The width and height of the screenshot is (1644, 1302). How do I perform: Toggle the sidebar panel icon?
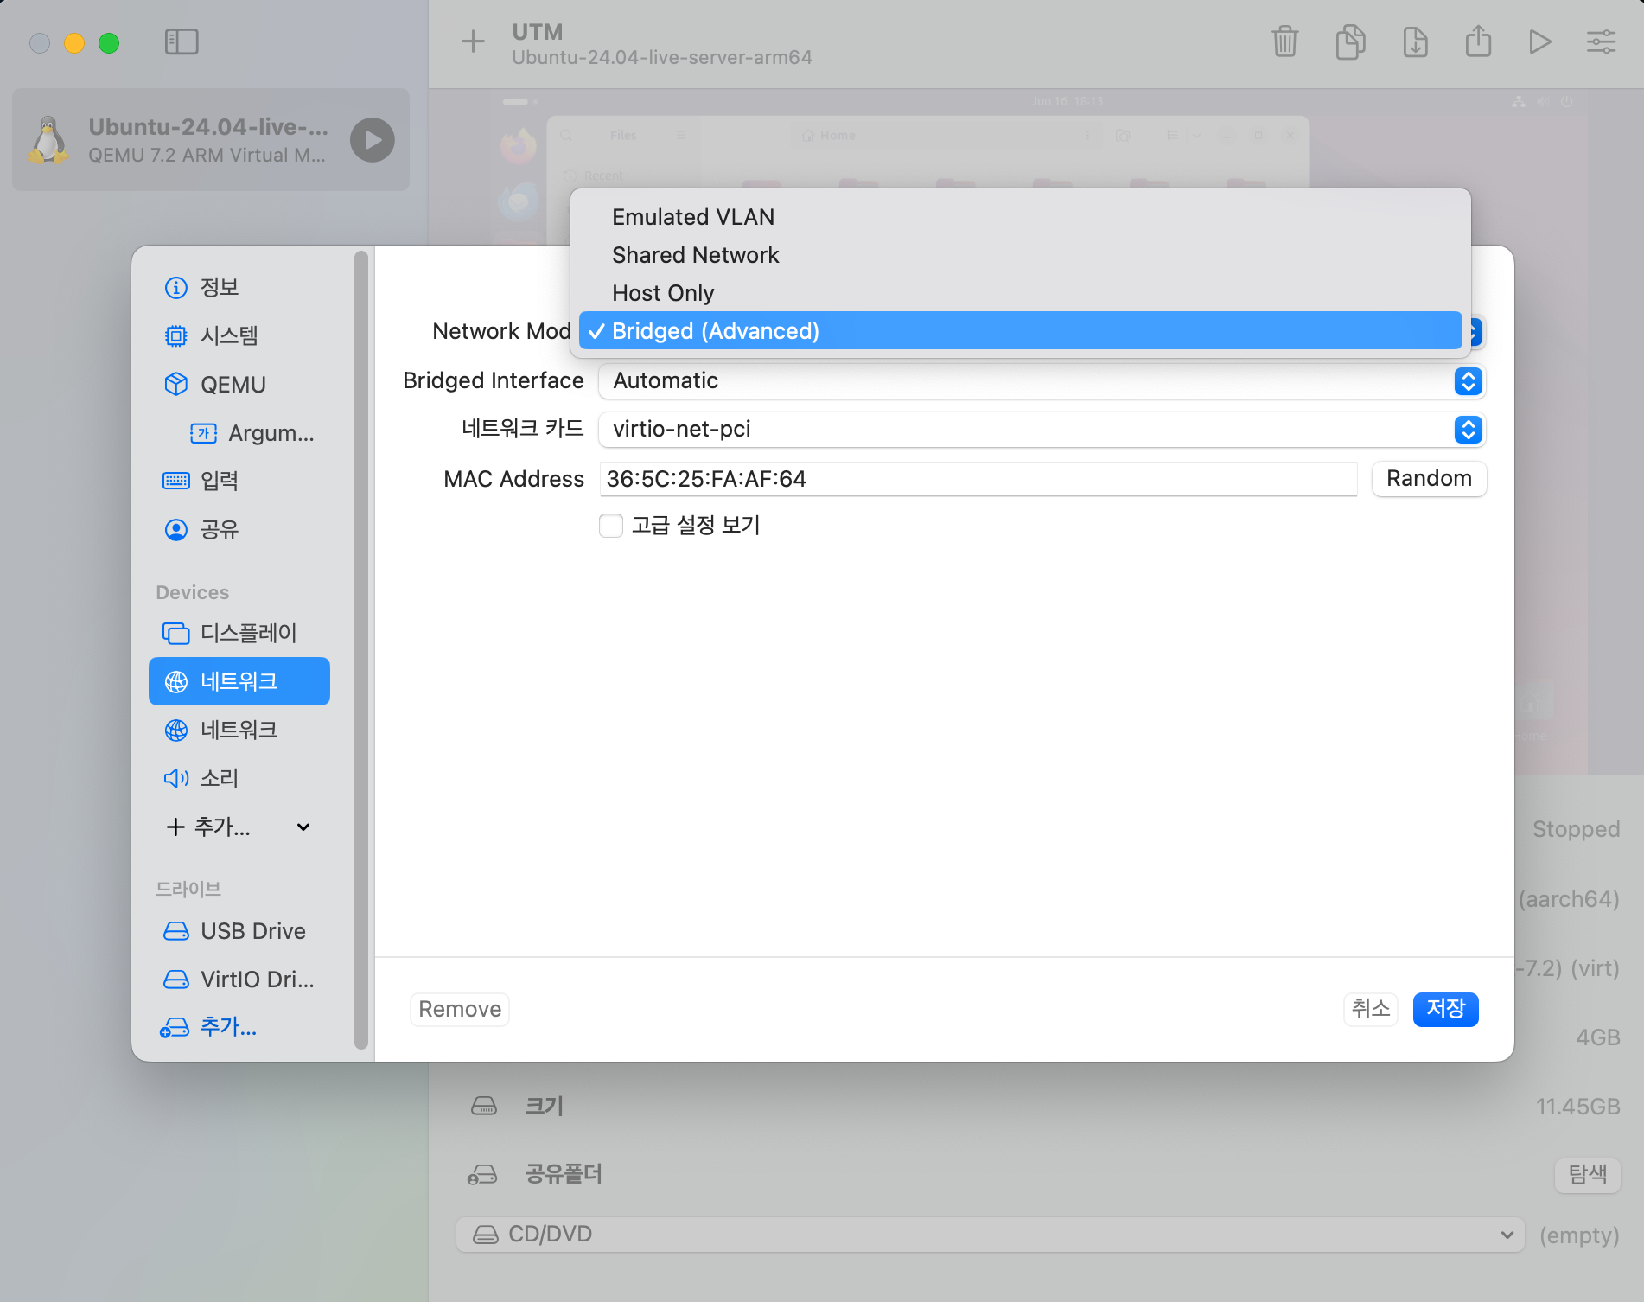pyautogui.click(x=182, y=41)
